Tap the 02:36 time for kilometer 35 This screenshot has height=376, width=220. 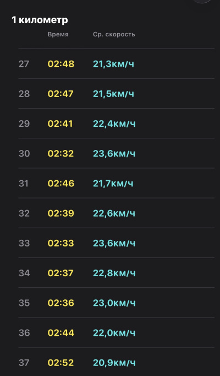61,303
